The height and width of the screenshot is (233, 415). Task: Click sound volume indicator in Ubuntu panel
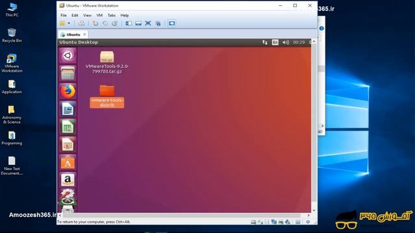tap(285, 42)
